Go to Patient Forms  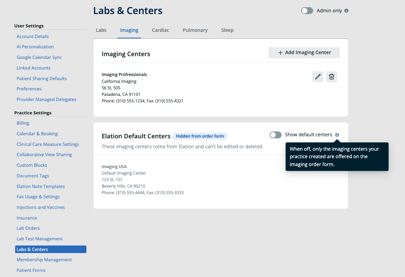pos(31,270)
